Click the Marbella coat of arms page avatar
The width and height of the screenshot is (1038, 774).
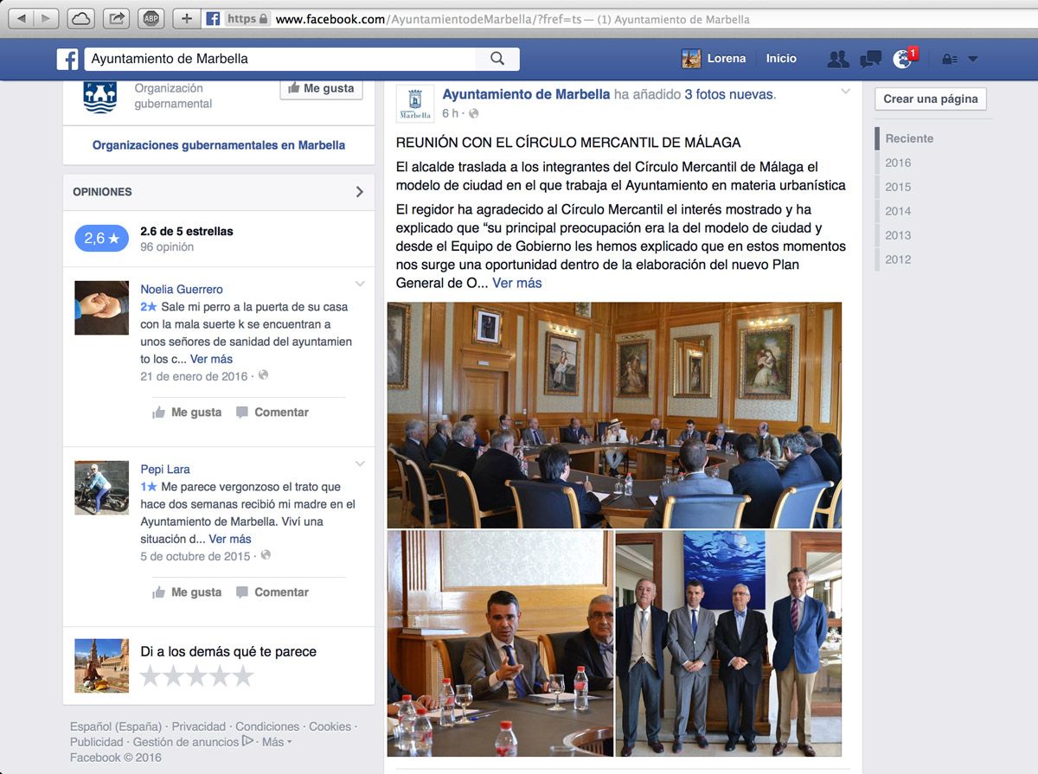99,97
